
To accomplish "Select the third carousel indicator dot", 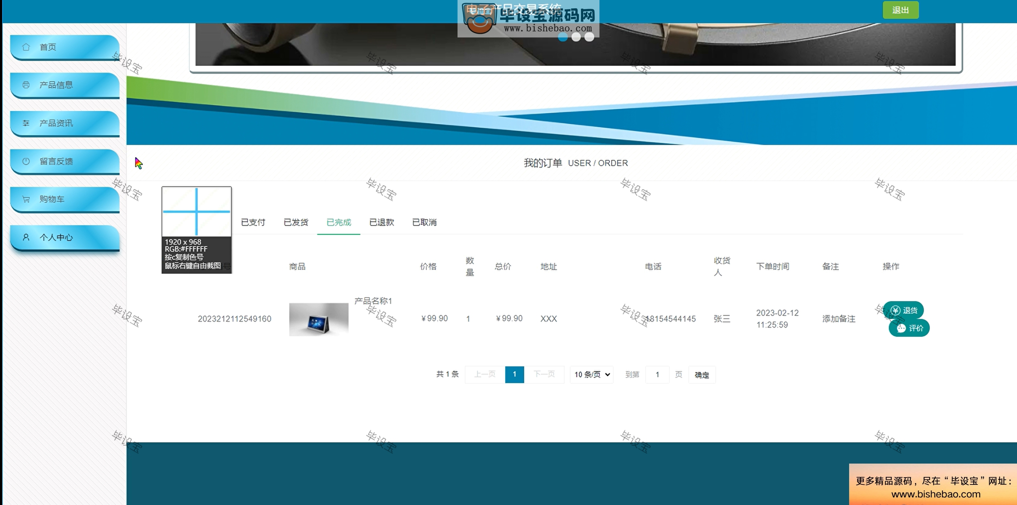I will click(589, 37).
